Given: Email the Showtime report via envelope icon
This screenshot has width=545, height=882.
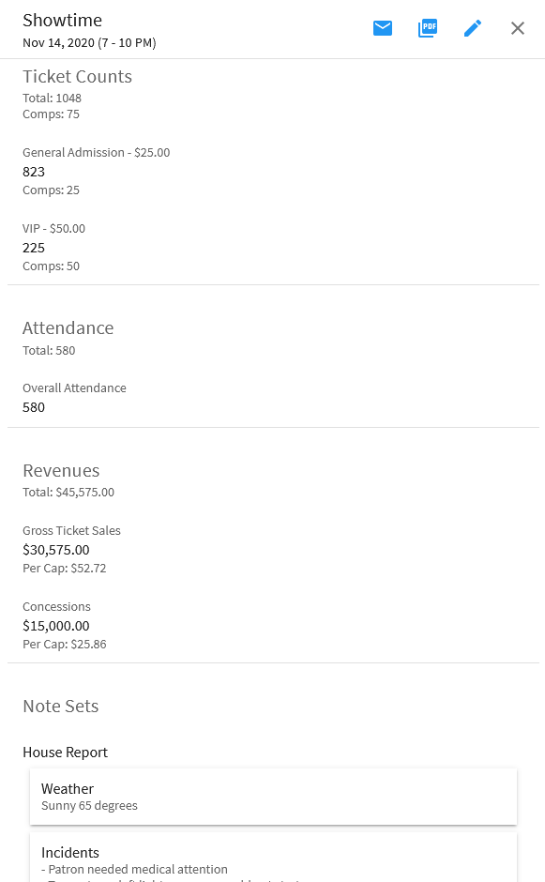Looking at the screenshot, I should (383, 28).
